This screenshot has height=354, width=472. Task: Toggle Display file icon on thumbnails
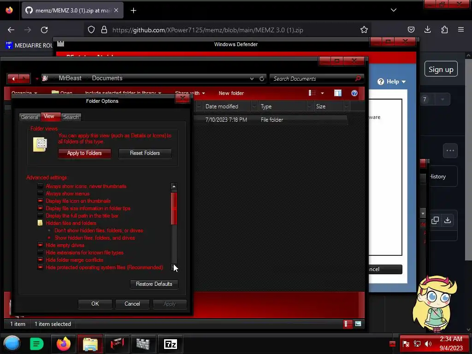(x=40, y=201)
